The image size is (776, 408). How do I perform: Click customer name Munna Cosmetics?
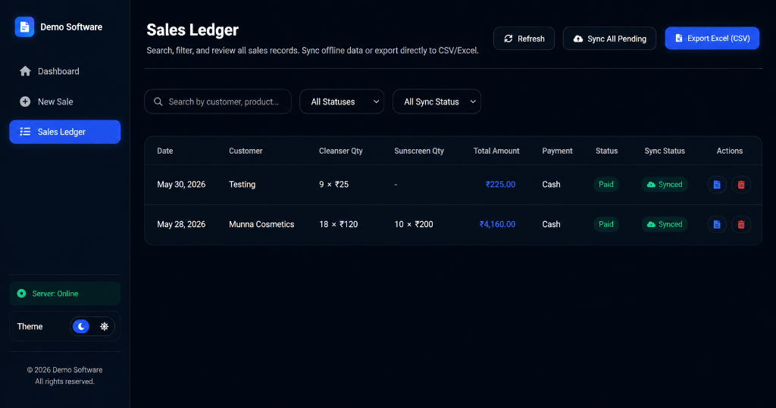(261, 225)
